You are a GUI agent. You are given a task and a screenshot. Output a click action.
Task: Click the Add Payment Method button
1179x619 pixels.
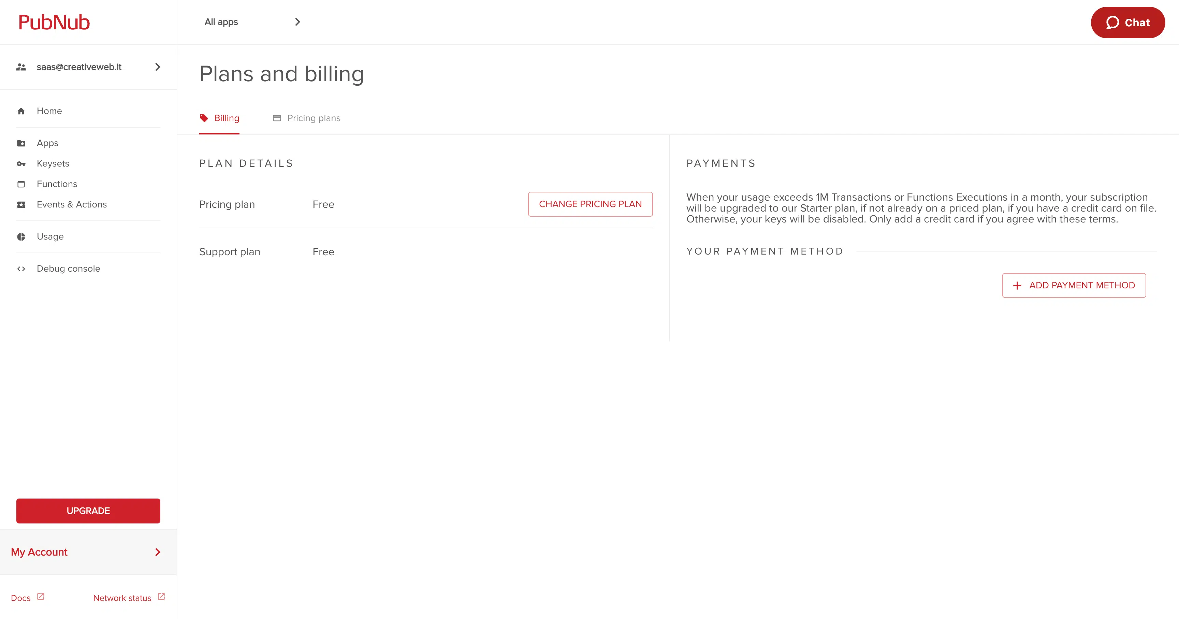[1074, 286]
